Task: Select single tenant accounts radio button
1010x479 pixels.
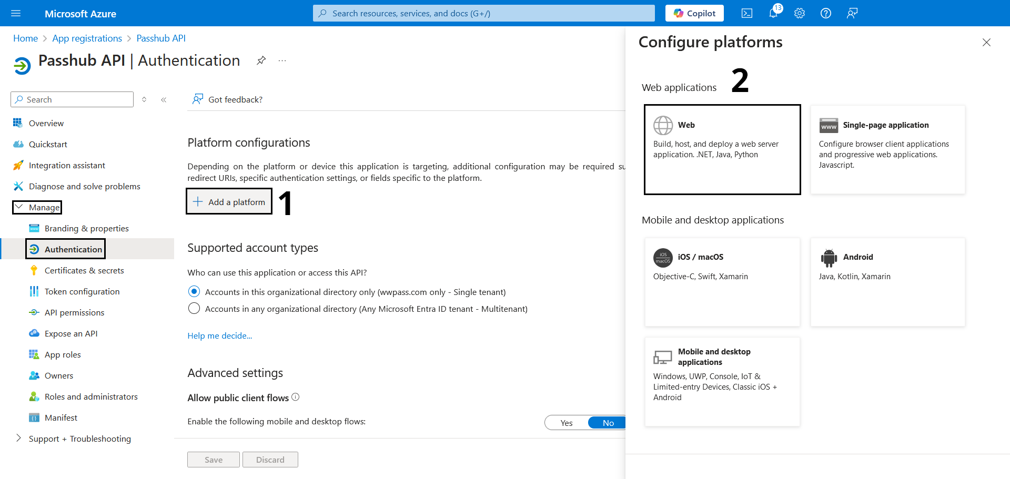Action: coord(194,291)
